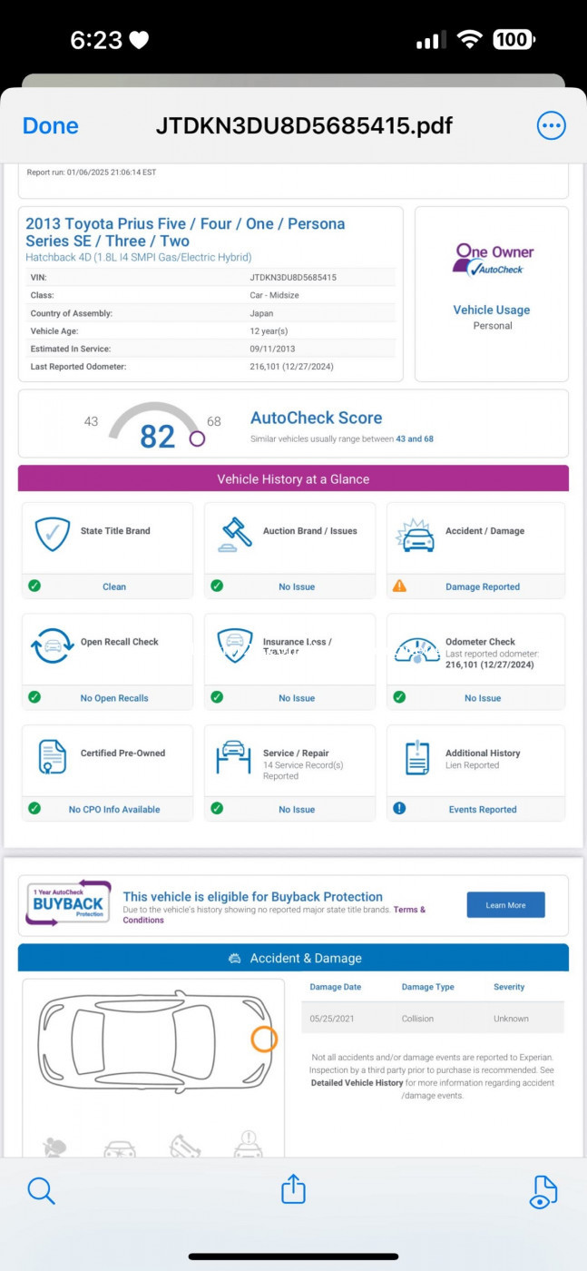Click the Severity column header

(x=509, y=987)
